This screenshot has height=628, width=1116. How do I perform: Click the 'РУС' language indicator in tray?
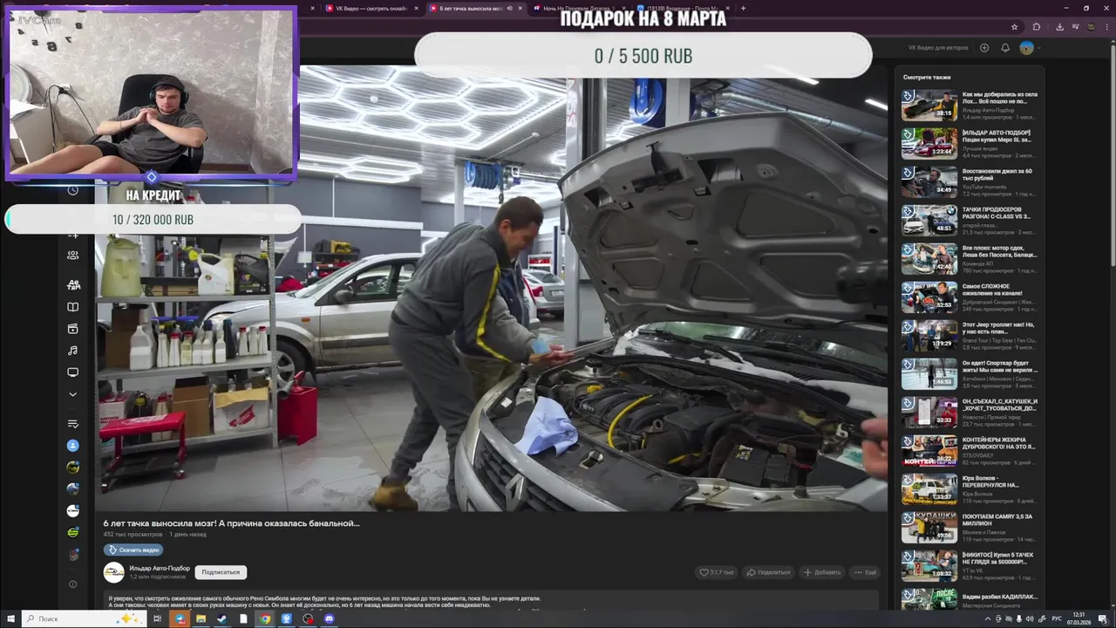click(1057, 618)
